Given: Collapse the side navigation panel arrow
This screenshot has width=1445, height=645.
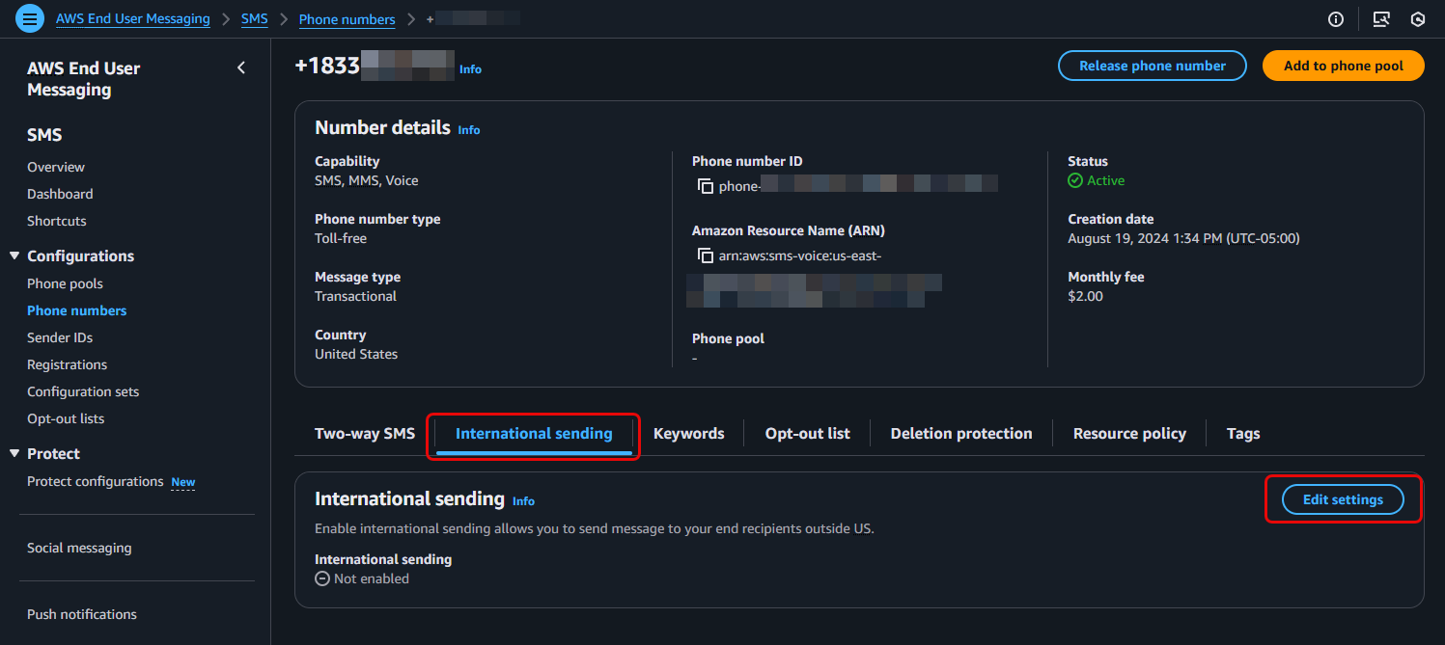Looking at the screenshot, I should pos(241,67).
